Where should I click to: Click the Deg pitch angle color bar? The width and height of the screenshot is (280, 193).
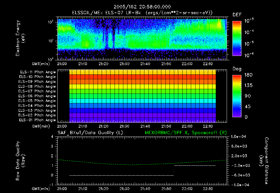237,96
